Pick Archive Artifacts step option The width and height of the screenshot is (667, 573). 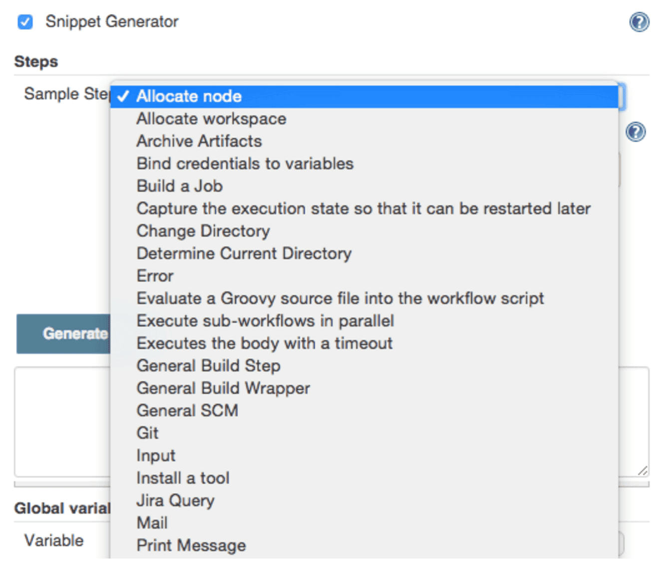(199, 141)
